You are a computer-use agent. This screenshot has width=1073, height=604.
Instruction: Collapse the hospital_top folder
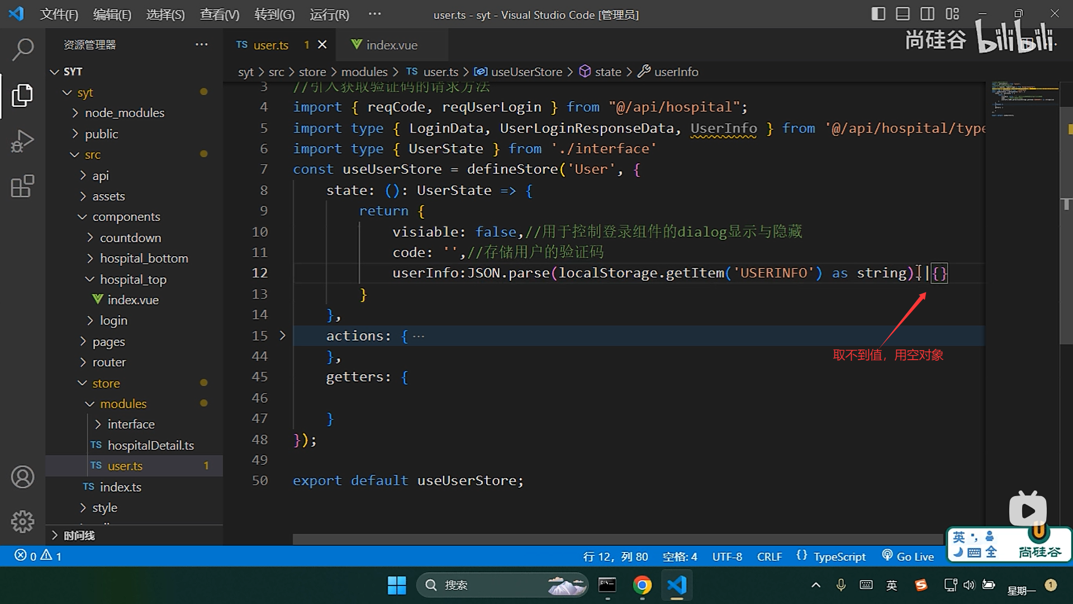[x=132, y=279]
